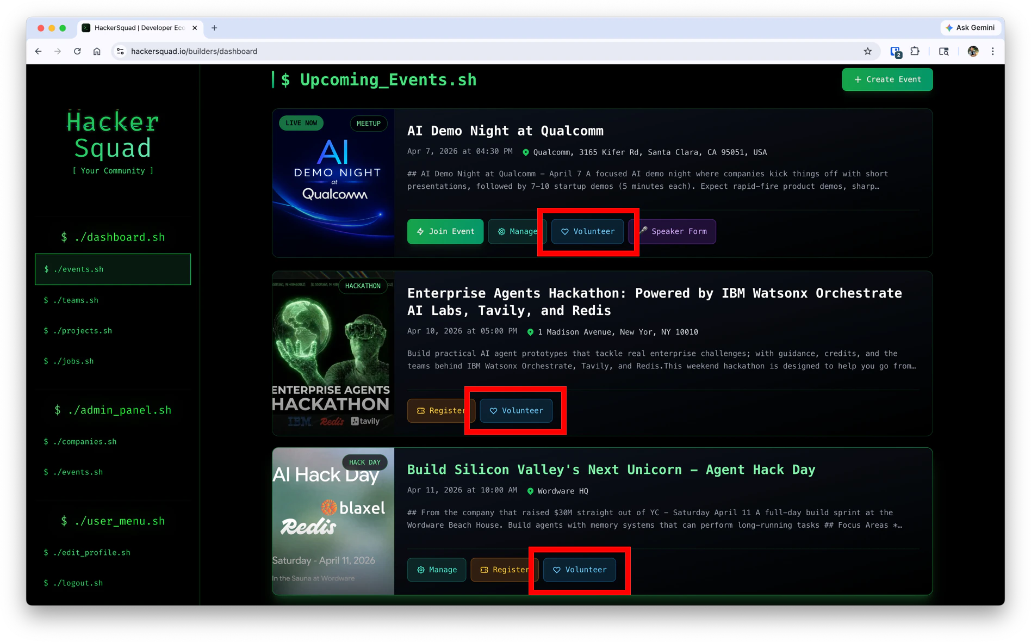Register for Enterprise Agents Hackathon
The width and height of the screenshot is (1031, 642).
(x=441, y=411)
